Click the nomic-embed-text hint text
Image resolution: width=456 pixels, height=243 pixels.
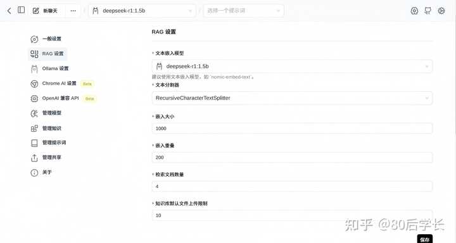[203, 77]
